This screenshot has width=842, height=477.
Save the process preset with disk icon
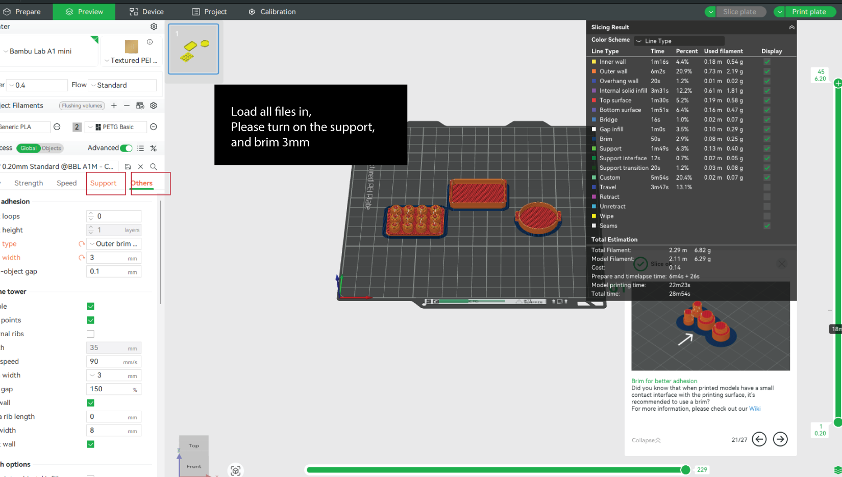(x=128, y=166)
